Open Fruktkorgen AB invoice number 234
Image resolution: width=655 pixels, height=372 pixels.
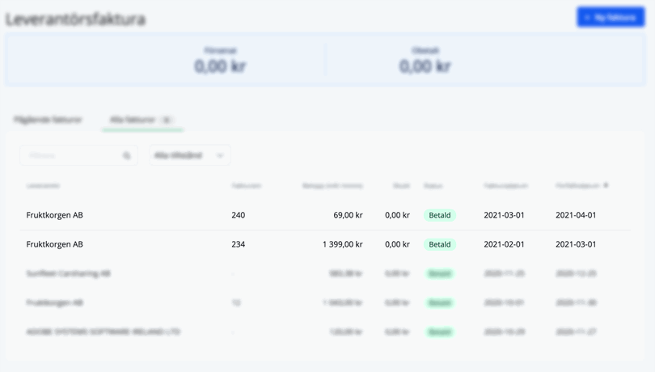pos(54,244)
